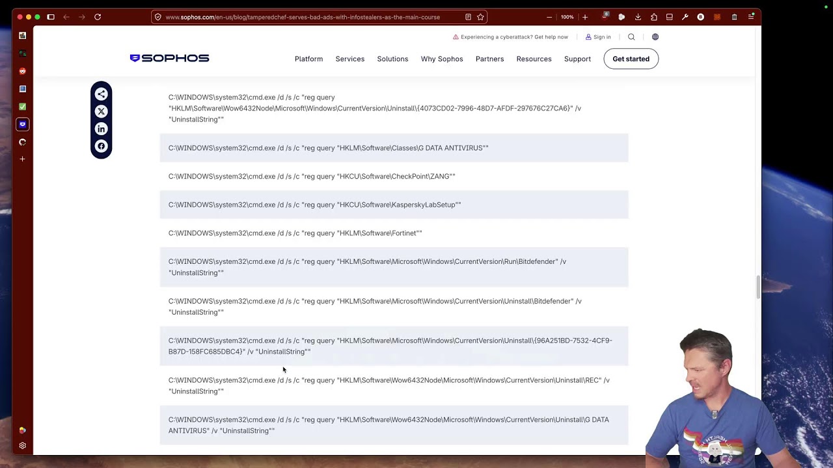
Task: Click the trash bin toolbar icon
Action: click(735, 17)
